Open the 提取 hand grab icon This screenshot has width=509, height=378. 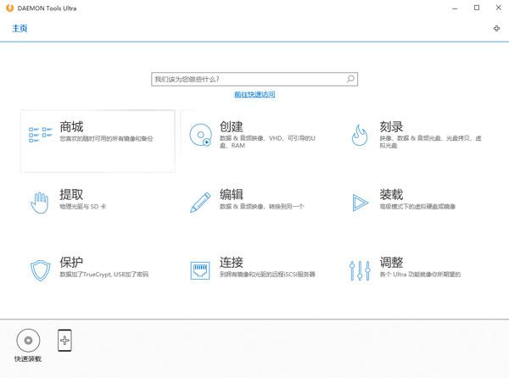tap(40, 202)
